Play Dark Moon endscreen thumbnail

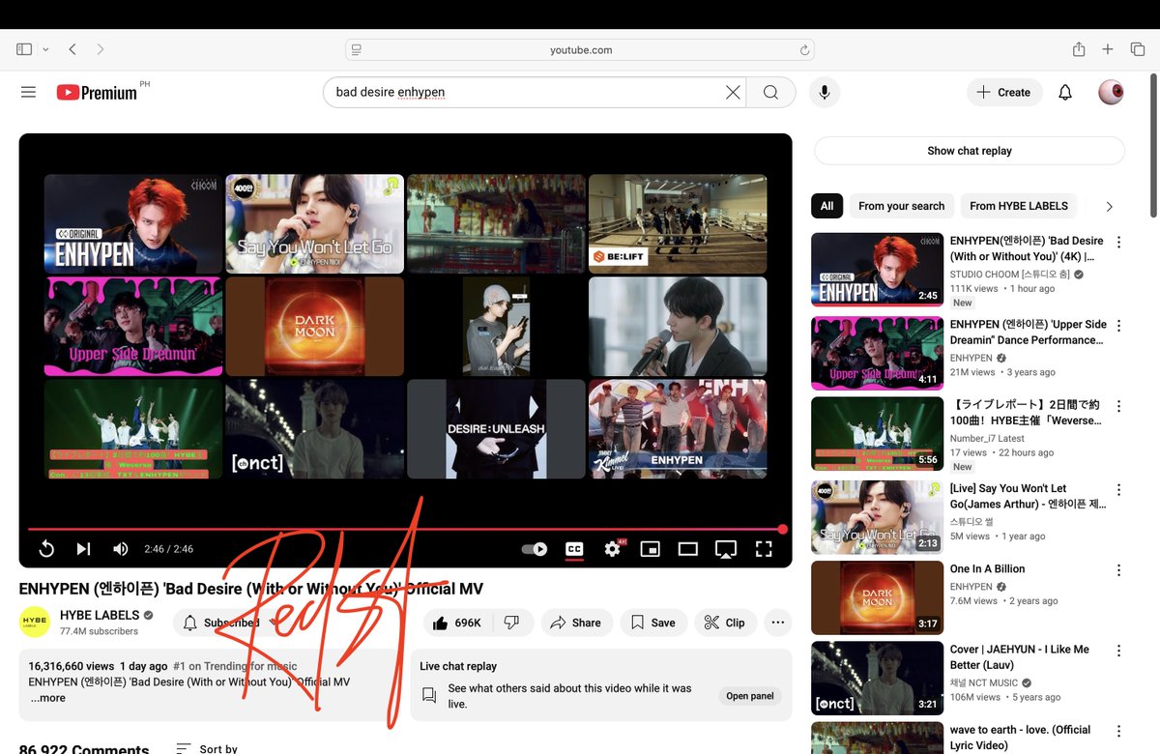[314, 327]
